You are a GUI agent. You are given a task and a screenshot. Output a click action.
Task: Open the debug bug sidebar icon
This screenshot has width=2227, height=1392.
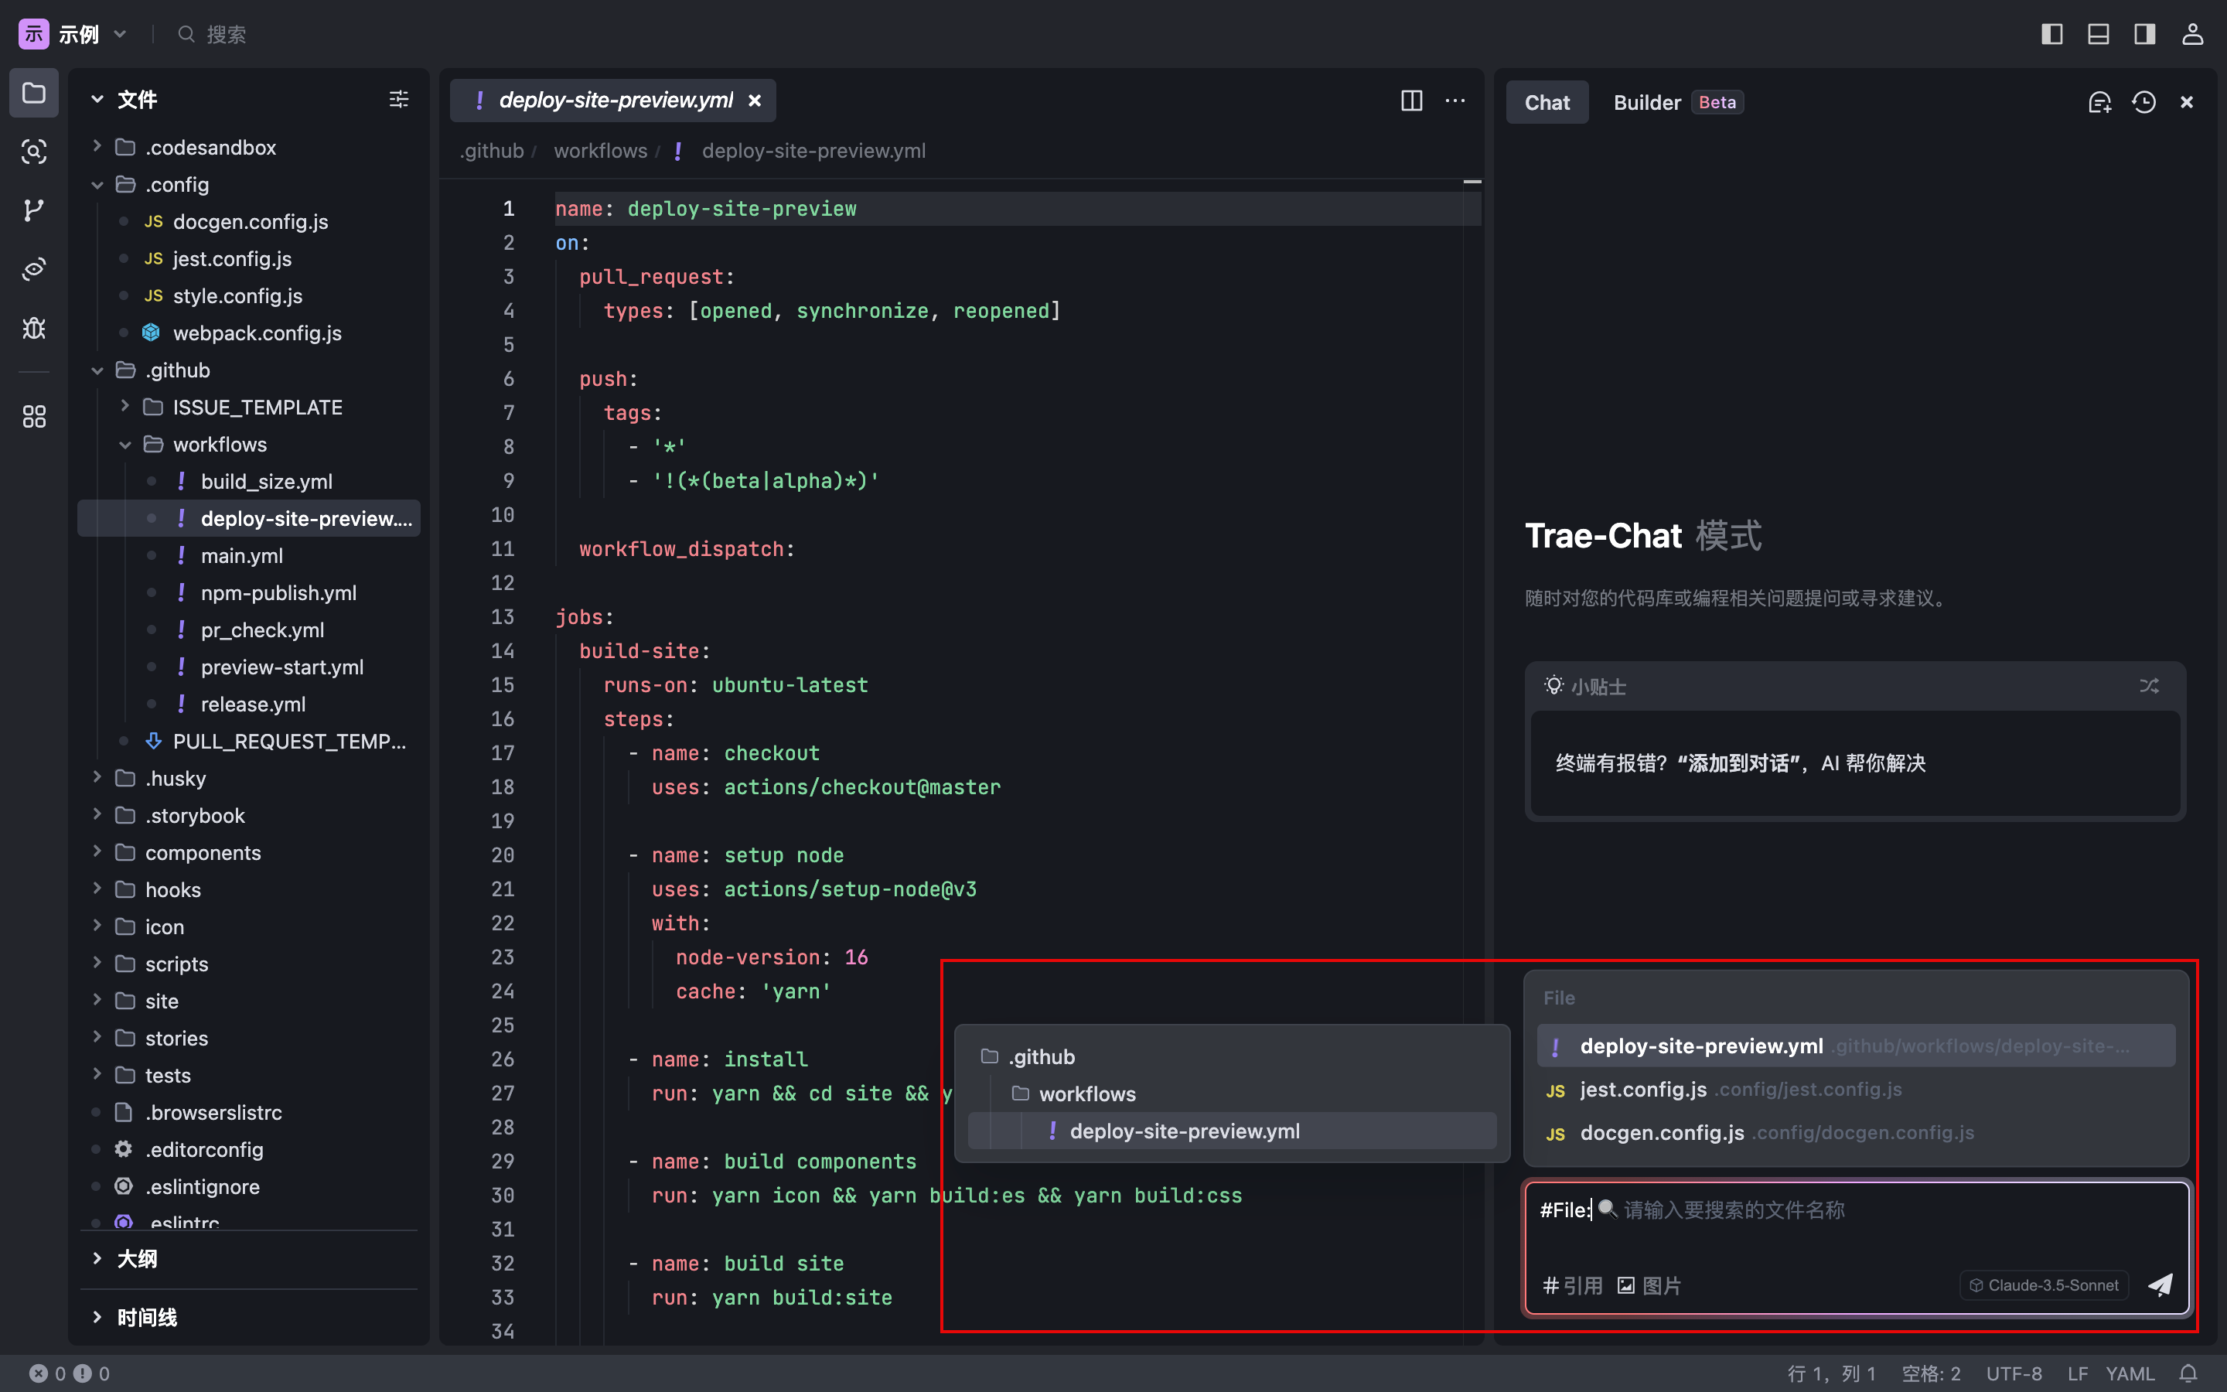click(34, 328)
